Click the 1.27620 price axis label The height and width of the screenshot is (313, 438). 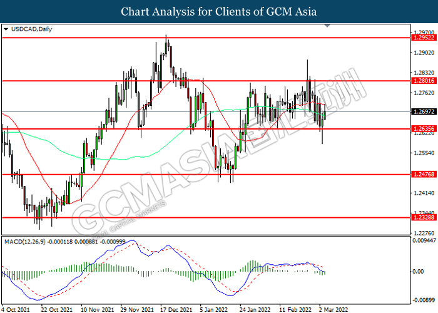coord(424,93)
